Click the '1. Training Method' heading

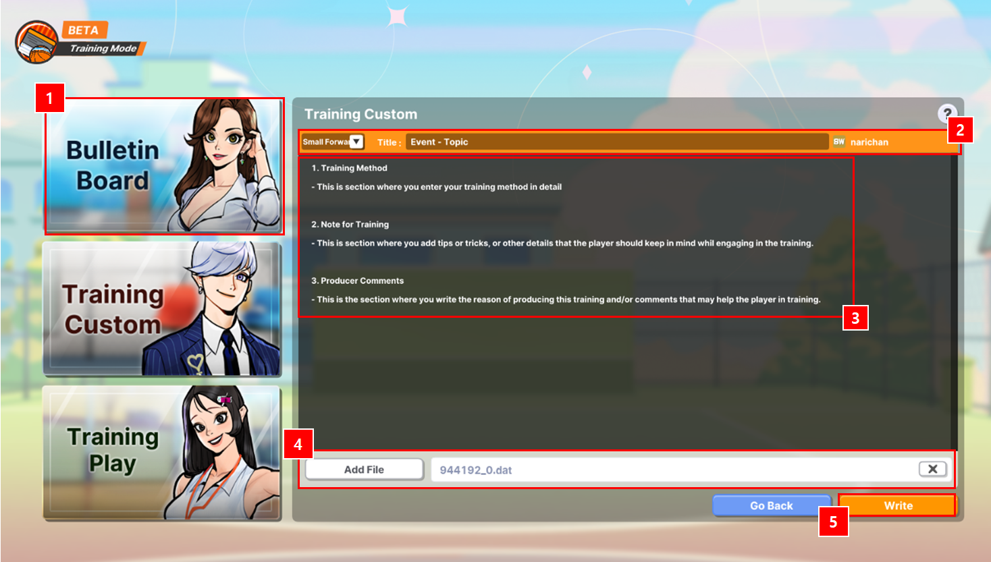tap(349, 168)
